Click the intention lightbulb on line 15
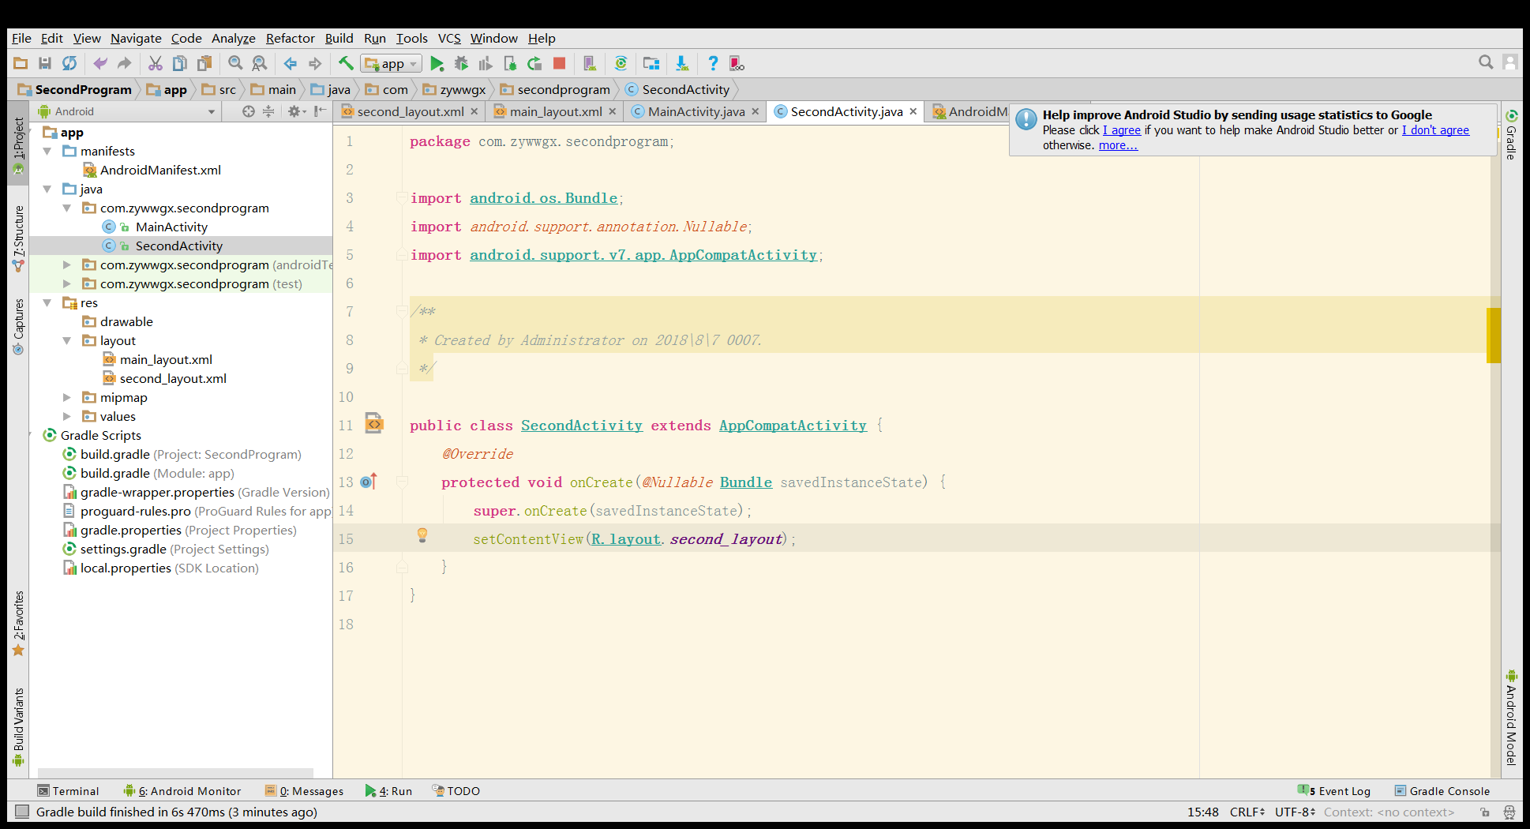Image resolution: width=1530 pixels, height=829 pixels. [422, 535]
